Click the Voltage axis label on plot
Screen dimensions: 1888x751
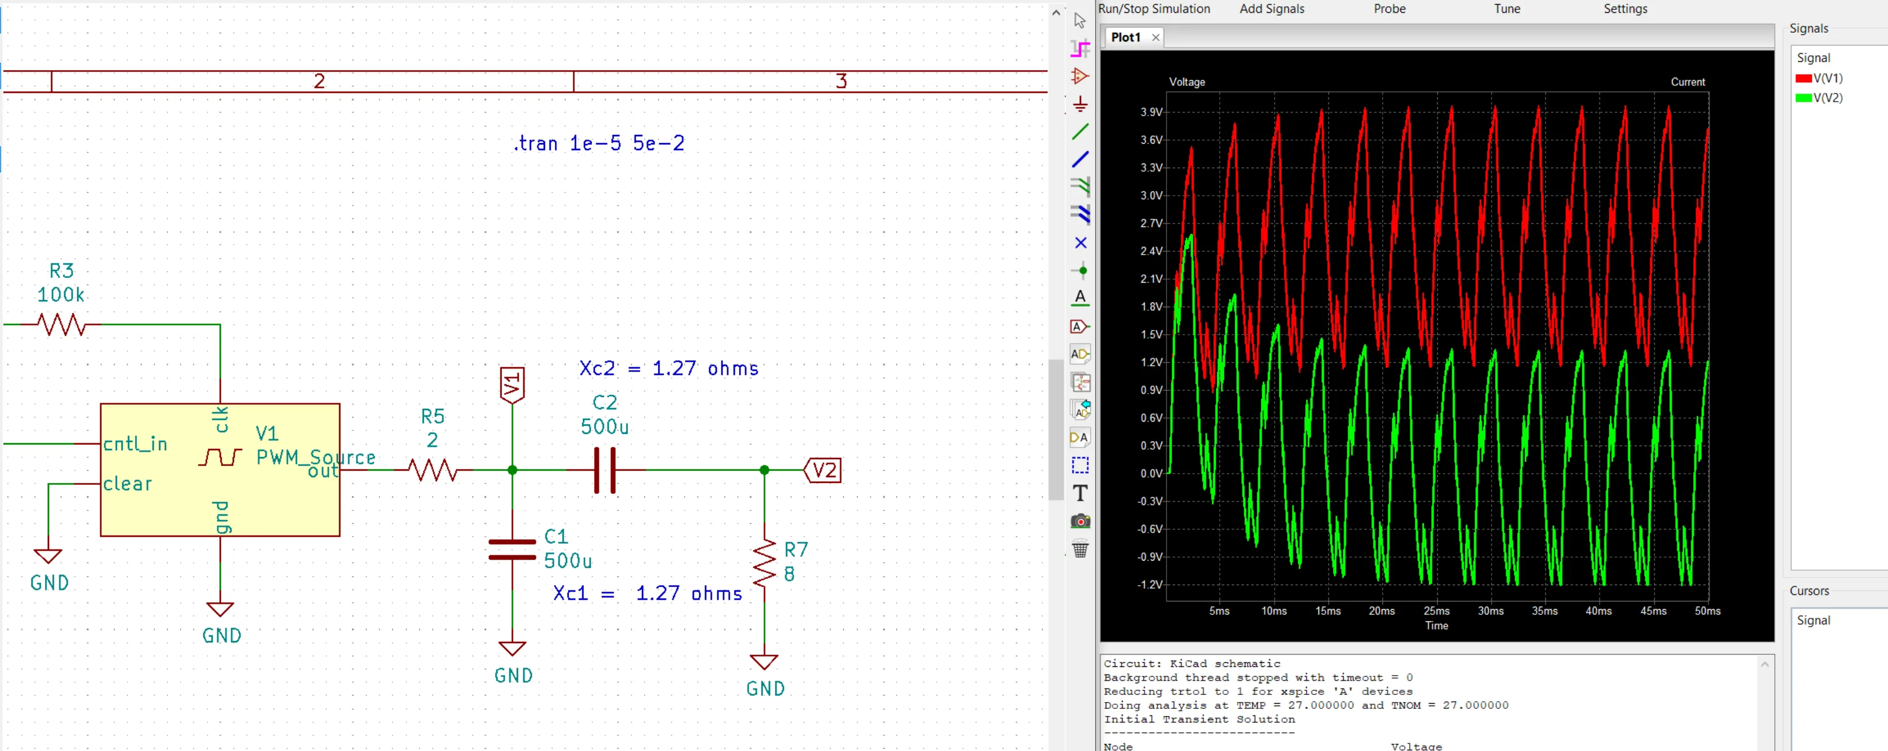click(x=1186, y=82)
